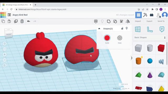
Task: Open the browser three-dot menu
Action: (x=165, y=9)
